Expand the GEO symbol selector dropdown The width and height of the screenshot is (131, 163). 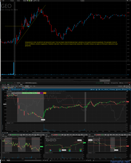[9, 90]
